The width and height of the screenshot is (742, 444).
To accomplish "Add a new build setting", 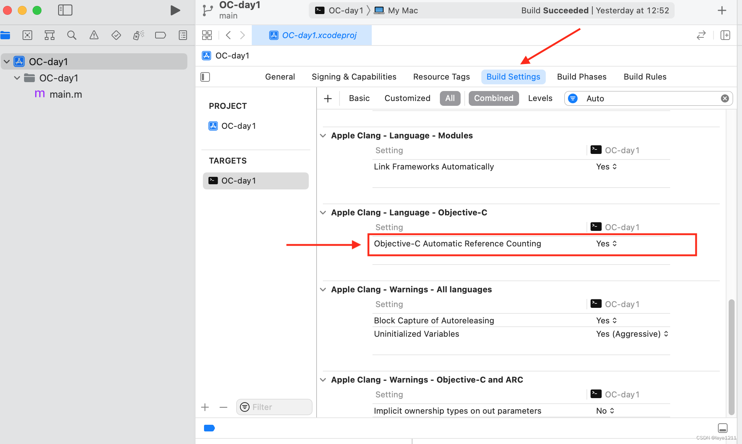I will (x=328, y=98).
